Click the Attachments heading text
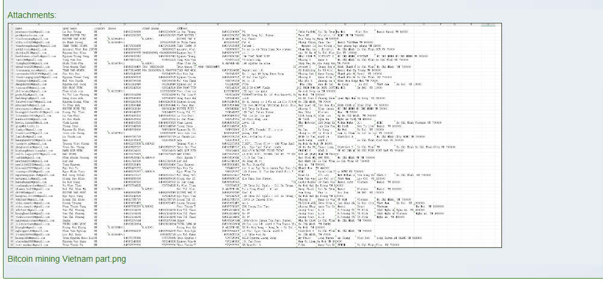603x284 pixels. (32, 14)
